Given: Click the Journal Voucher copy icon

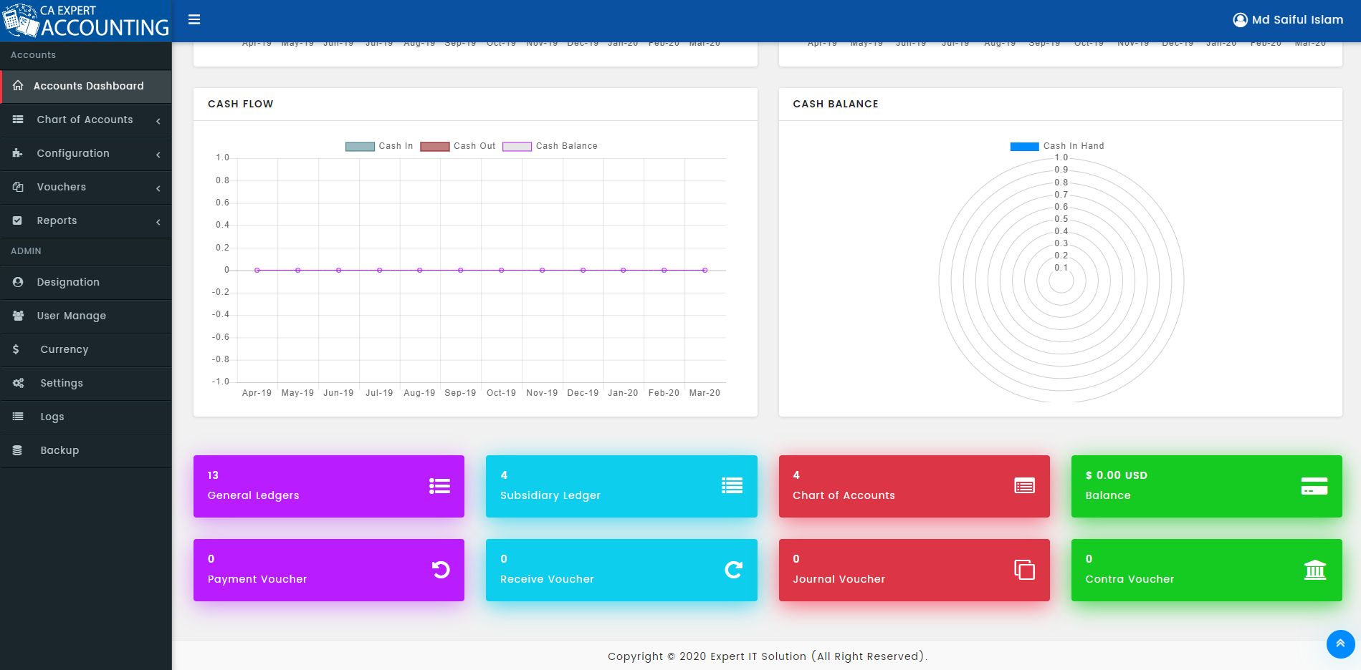Looking at the screenshot, I should pos(1024,570).
